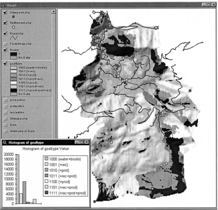Click the Viewpoint.shp circle symbol in legend

click(x=13, y=17)
